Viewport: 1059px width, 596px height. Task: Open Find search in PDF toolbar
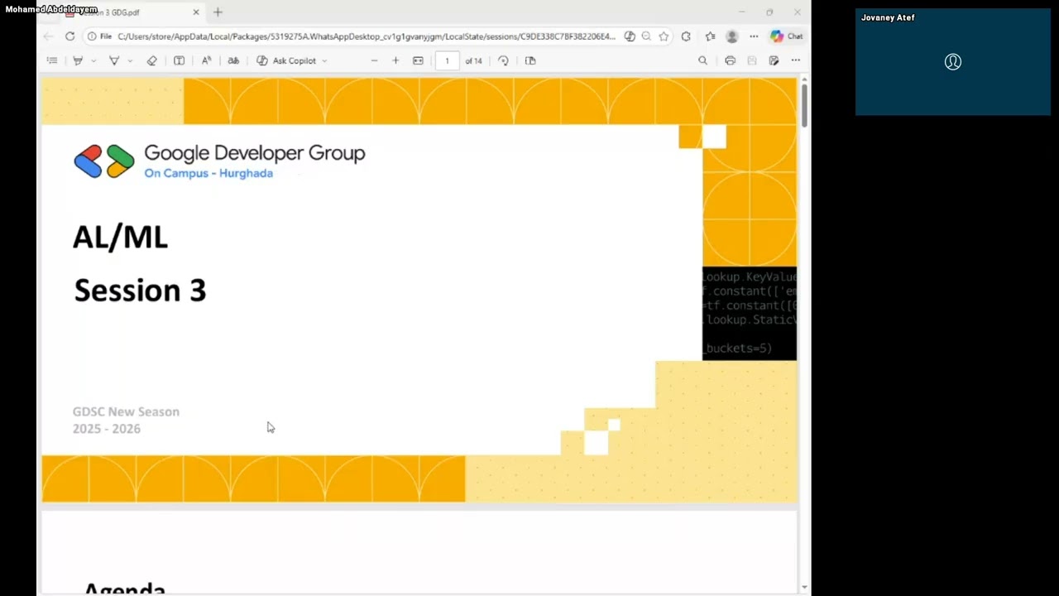702,60
